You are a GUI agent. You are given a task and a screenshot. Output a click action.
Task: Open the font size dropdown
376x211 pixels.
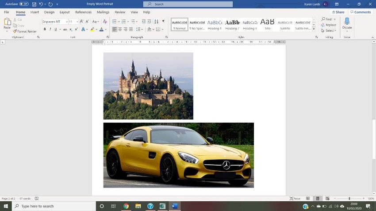77,22
